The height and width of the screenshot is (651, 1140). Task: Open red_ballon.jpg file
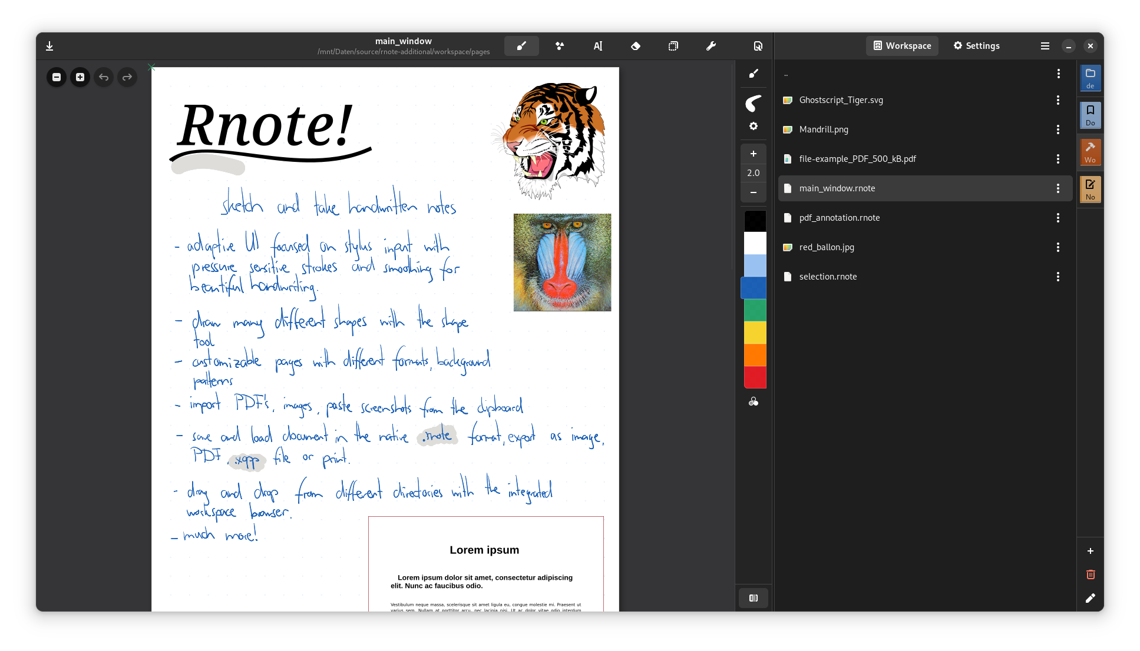(x=925, y=247)
